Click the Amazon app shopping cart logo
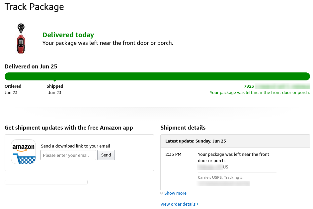 [23, 153]
